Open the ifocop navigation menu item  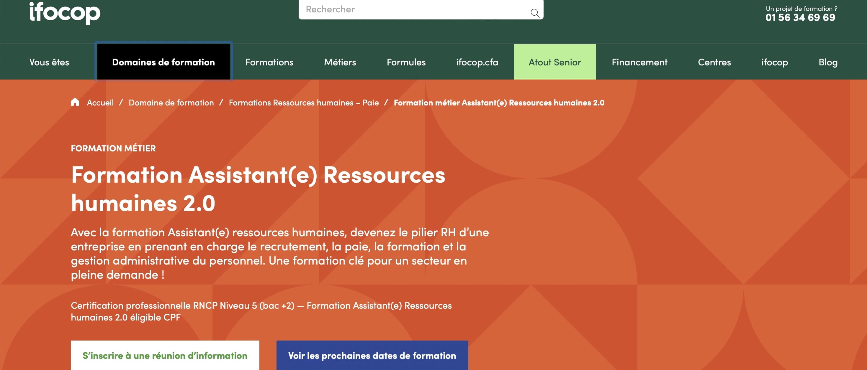point(774,62)
